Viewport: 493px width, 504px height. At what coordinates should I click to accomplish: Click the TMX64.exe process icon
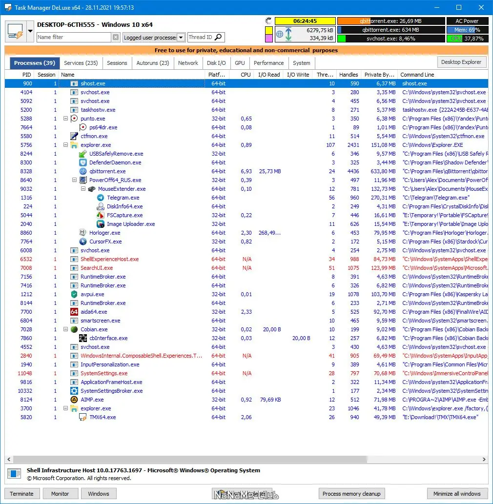click(x=83, y=417)
